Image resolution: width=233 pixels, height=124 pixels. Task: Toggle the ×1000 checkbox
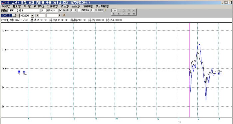(x=93, y=10)
